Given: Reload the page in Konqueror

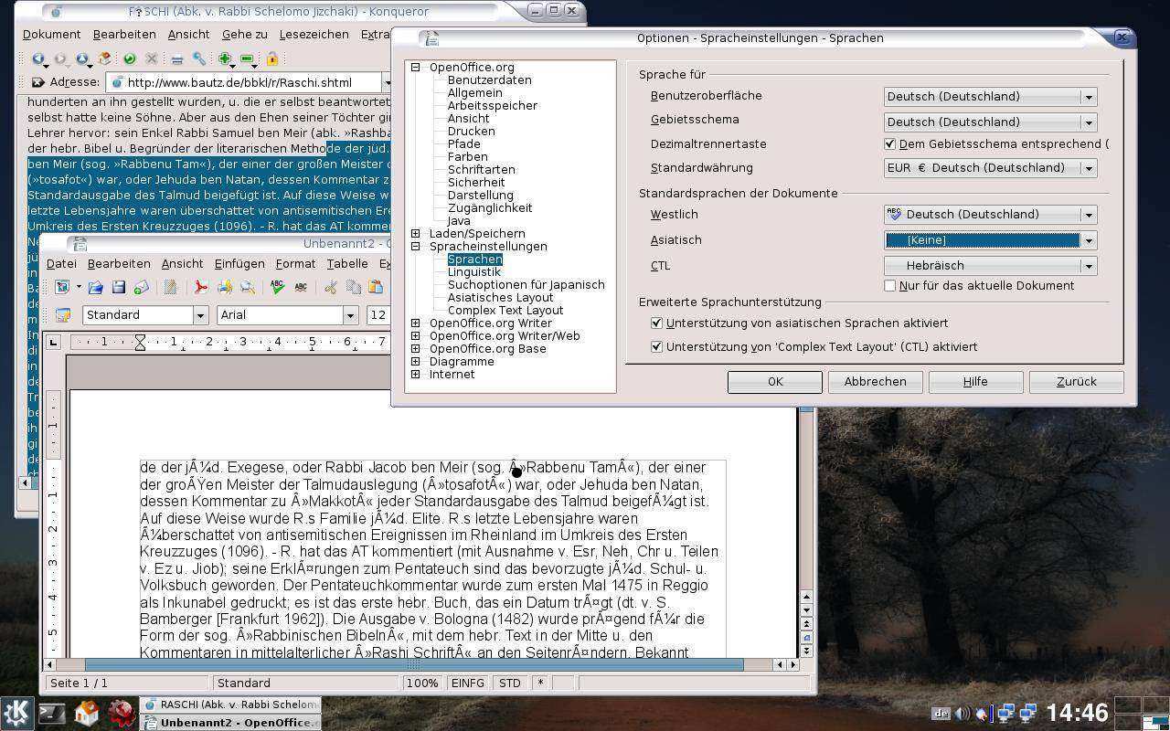Looking at the screenshot, I should pyautogui.click(x=130, y=58).
